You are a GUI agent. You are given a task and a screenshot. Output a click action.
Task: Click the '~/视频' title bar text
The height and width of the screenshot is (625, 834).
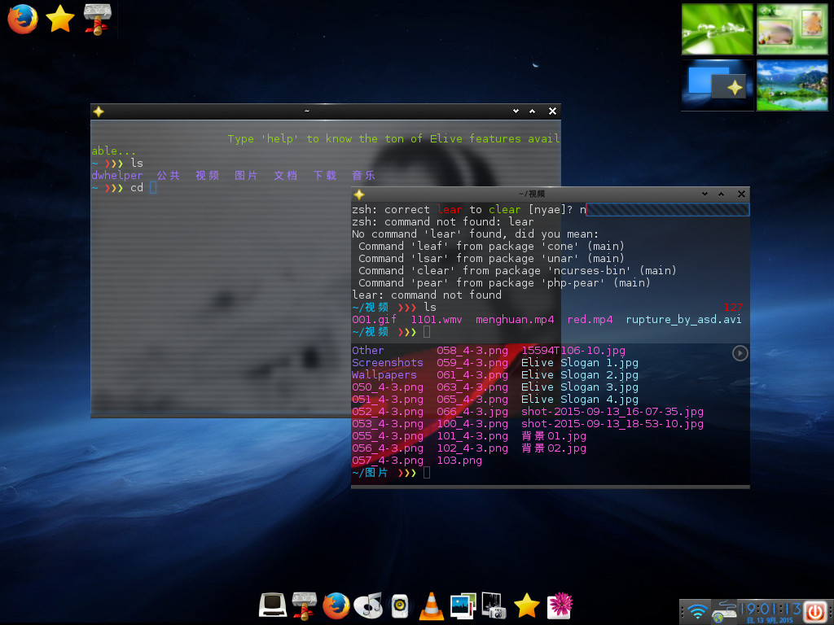coord(531,194)
